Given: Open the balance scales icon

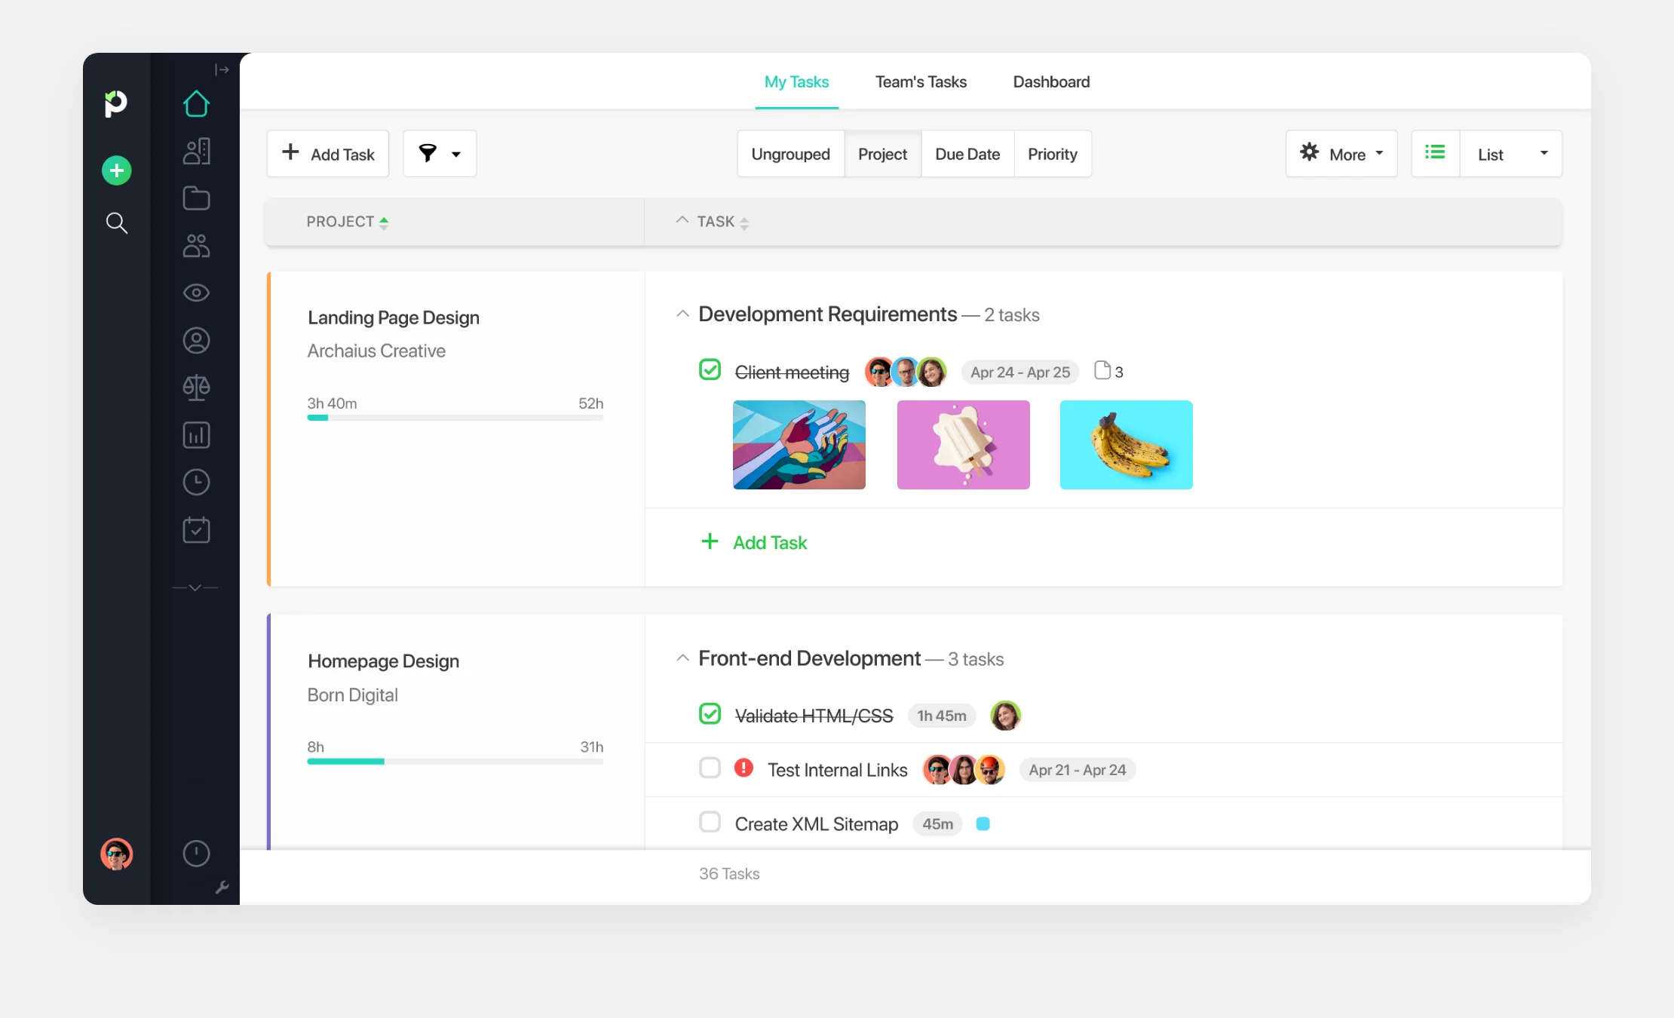Looking at the screenshot, I should click(x=196, y=388).
